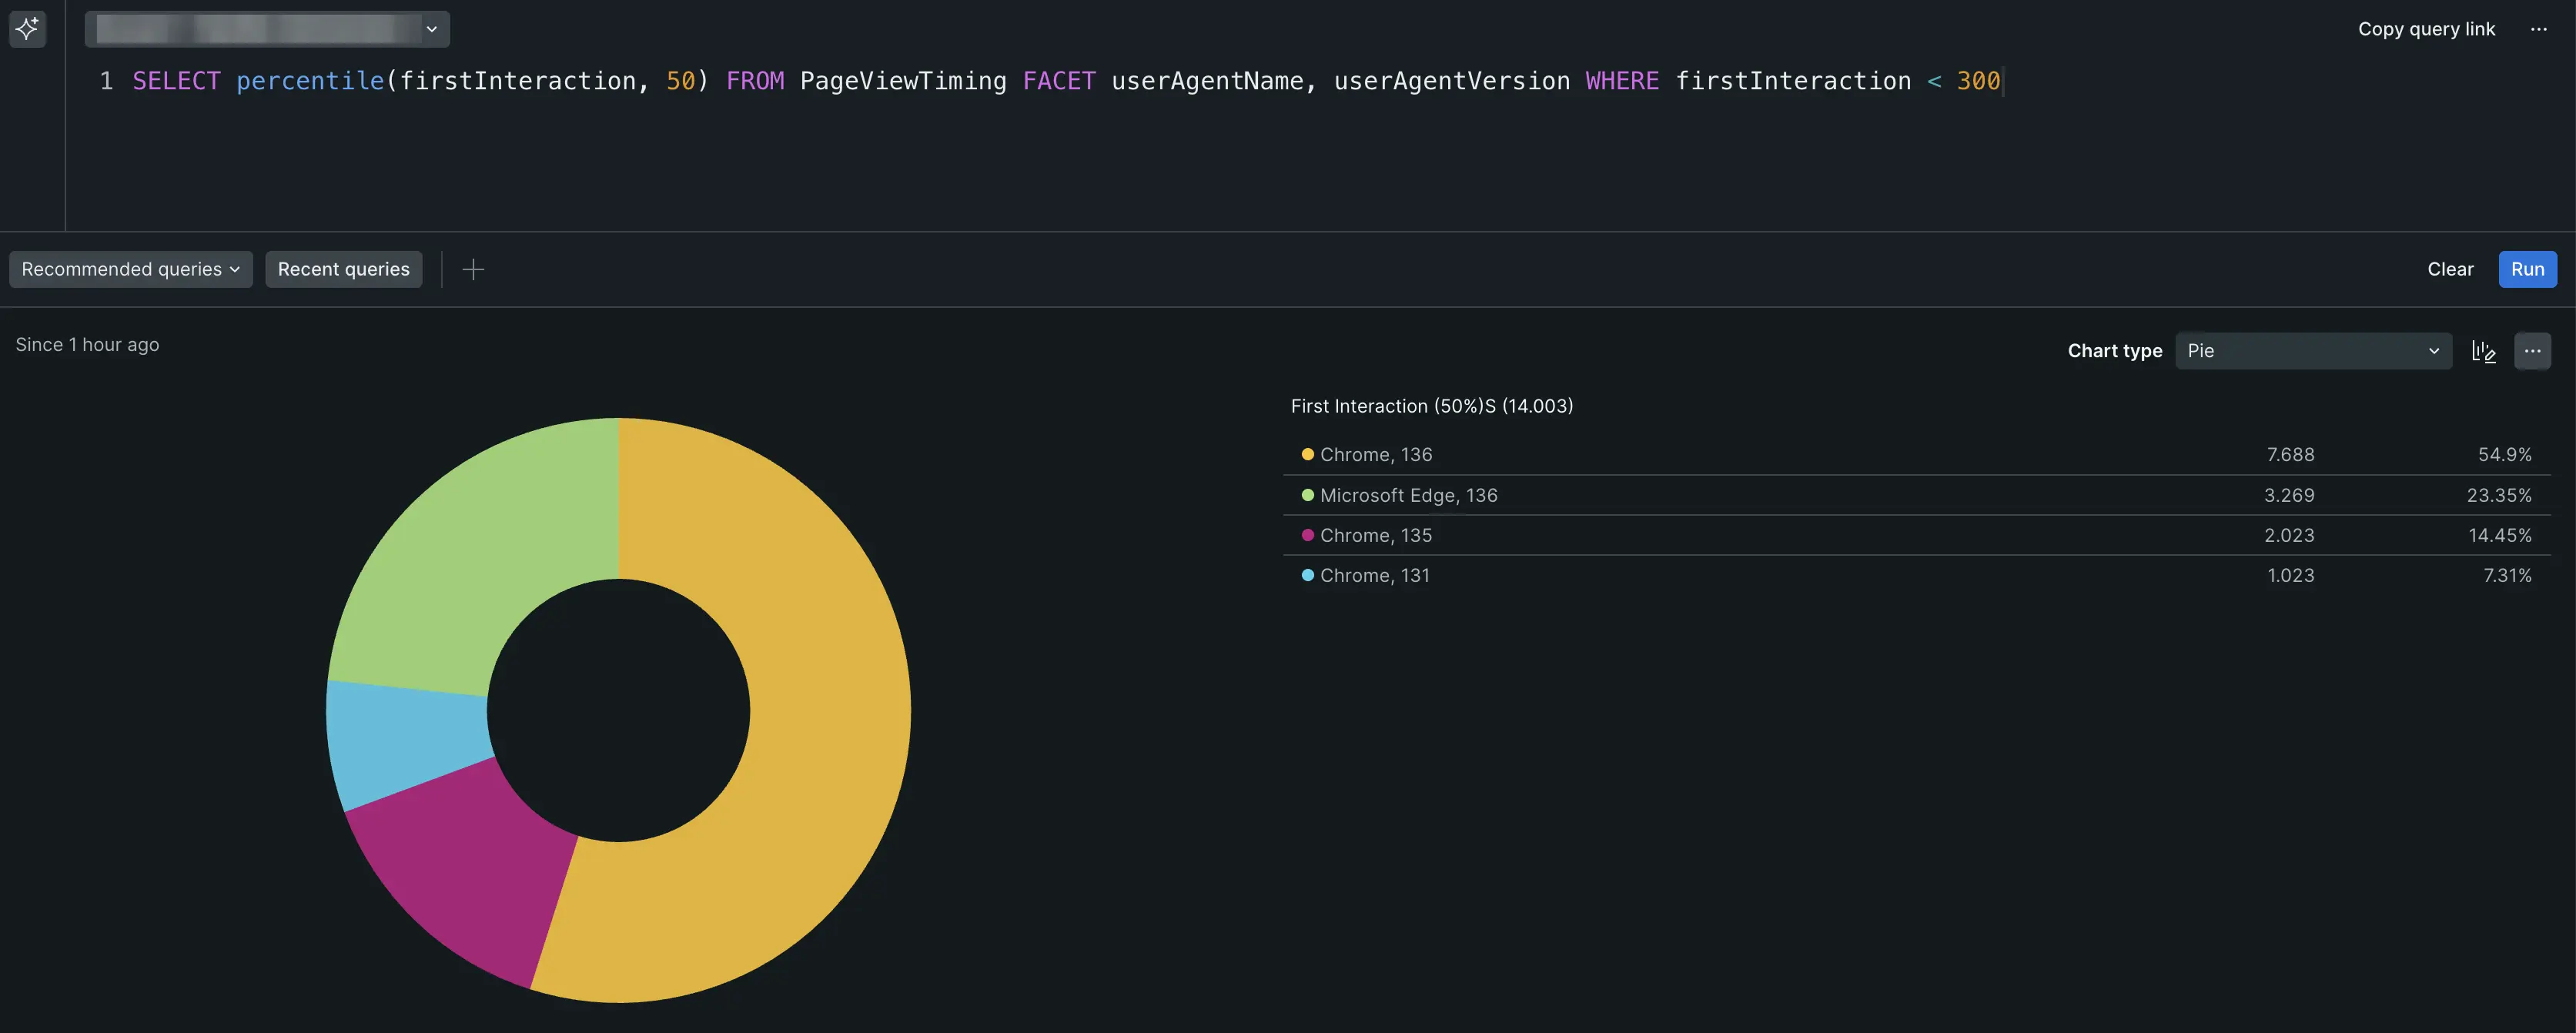Open the blurred account selector dropdown
The height and width of the screenshot is (1033, 2576).
[x=267, y=29]
